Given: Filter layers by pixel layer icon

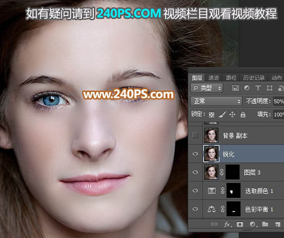Looking at the screenshot, I should (235, 88).
